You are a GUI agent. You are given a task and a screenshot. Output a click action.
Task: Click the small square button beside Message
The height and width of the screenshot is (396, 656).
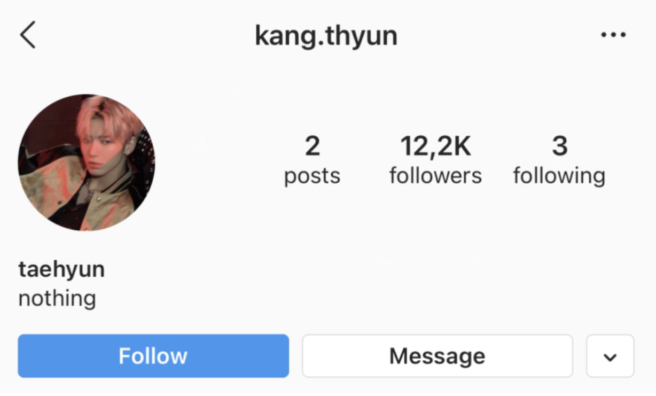tap(610, 356)
